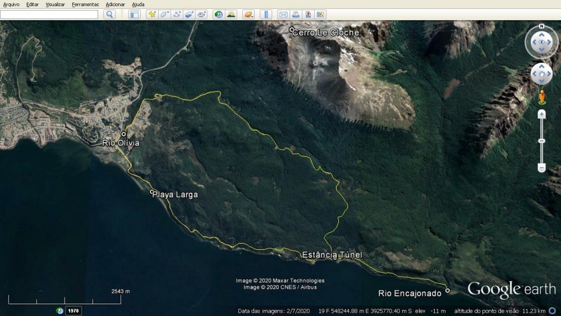Viewport: 561px width, 316px height.
Task: Expand the Visualizar menu
Action: click(x=55, y=4)
